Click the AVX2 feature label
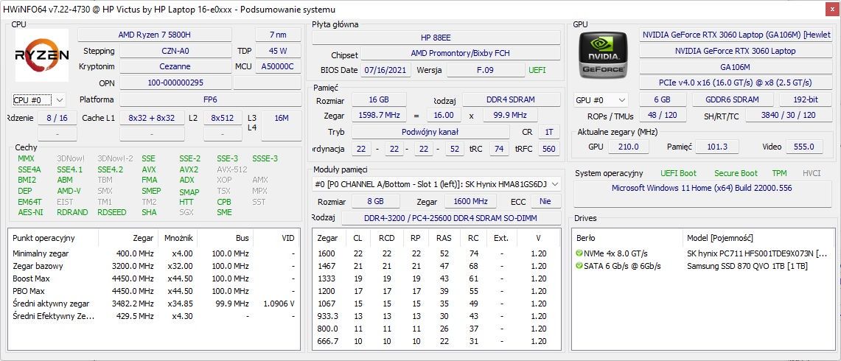 point(189,169)
